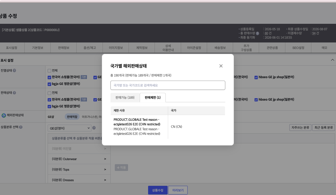Image resolution: width=336 pixels, height=195 pixels.
Task: Uncheck 한국어 쇼핑몰 in 판매상태 row
Action: click(49, 100)
